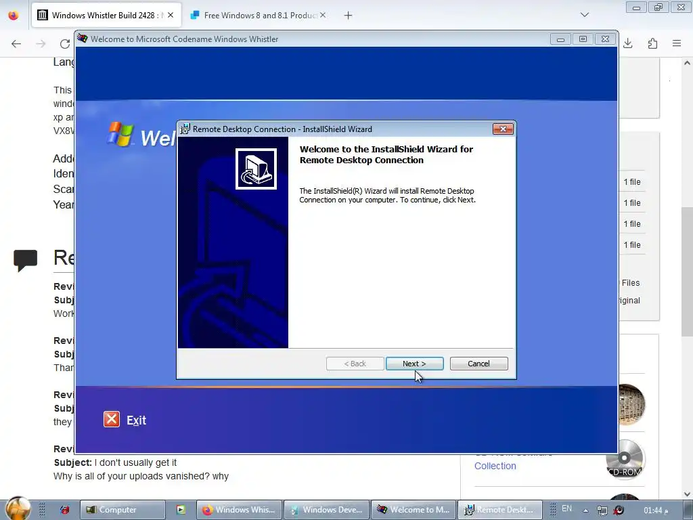Click the CD-ROM thumbnail on the page
The image size is (693, 520).
pyautogui.click(x=625, y=460)
